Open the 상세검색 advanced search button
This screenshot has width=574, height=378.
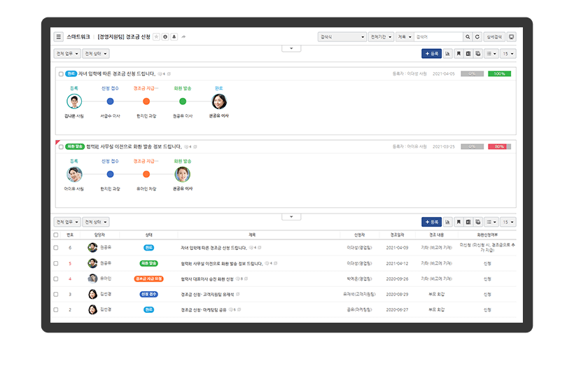click(x=494, y=36)
